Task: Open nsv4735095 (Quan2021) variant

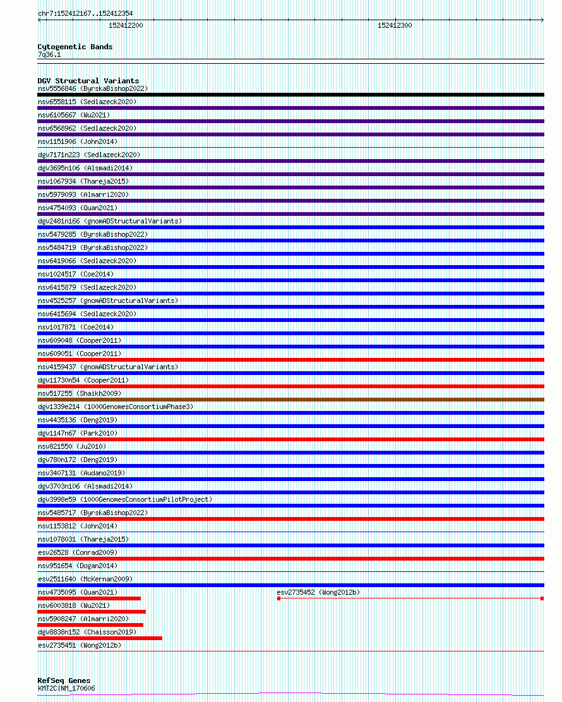Action: [78, 593]
